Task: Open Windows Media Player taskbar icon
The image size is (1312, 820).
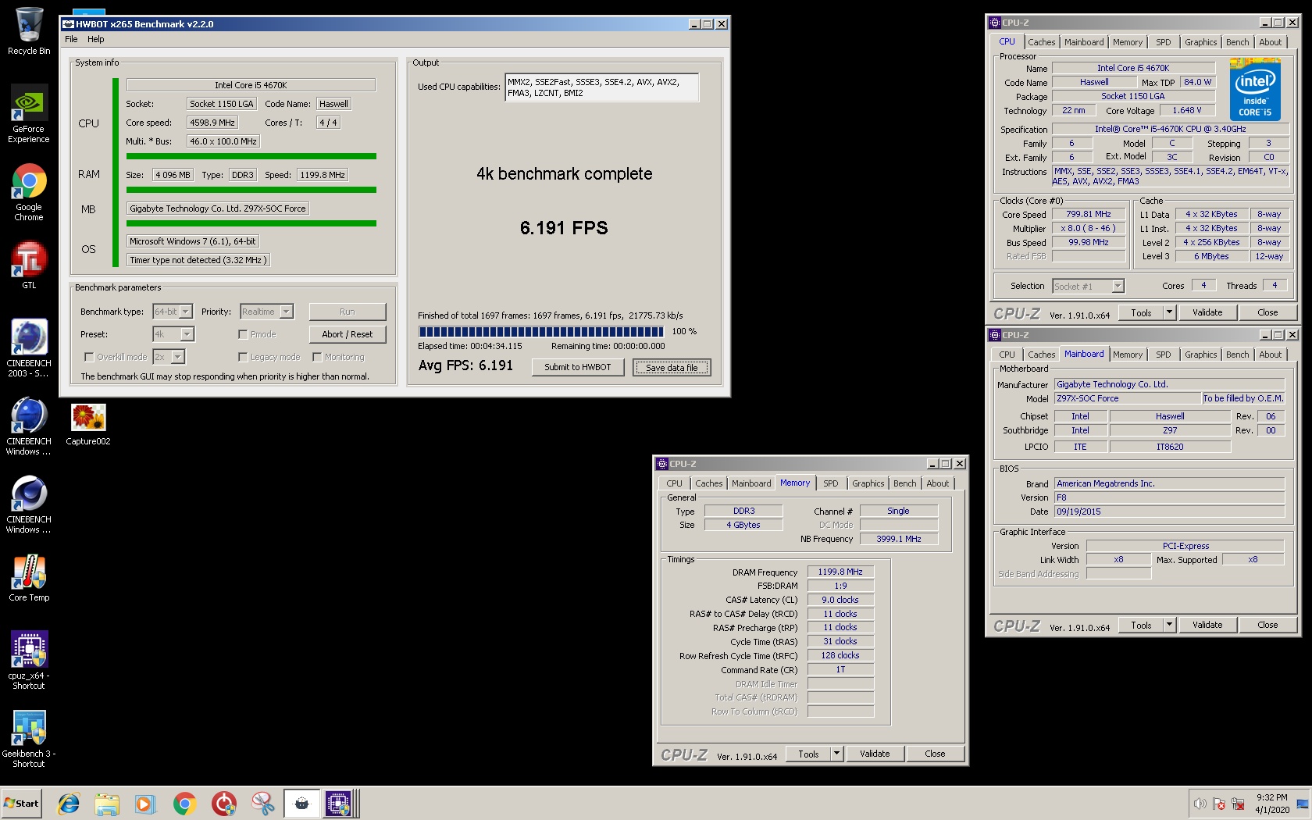Action: pyautogui.click(x=145, y=804)
